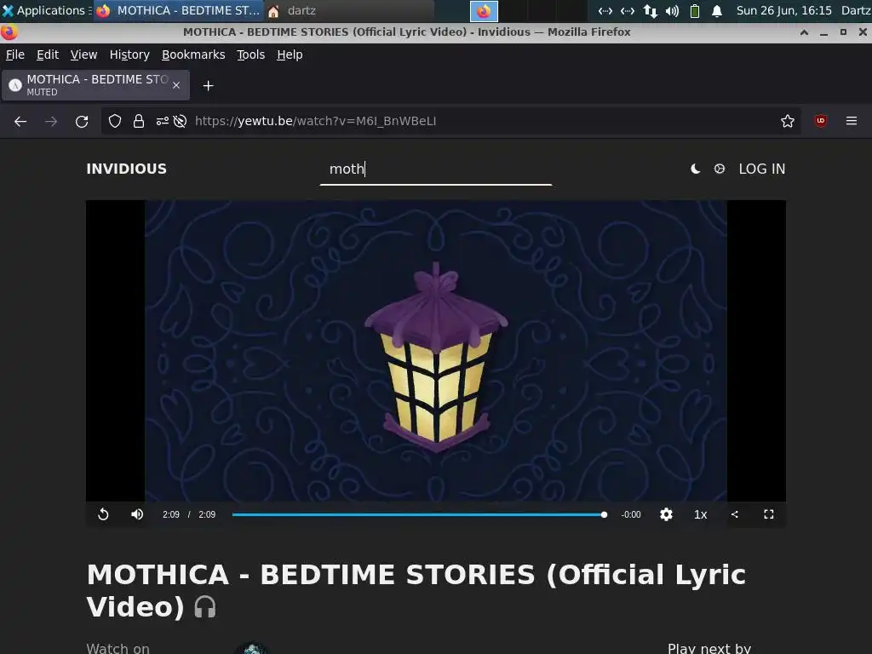The height and width of the screenshot is (654, 872).
Task: Open the system volume tray icon
Action: [673, 10]
